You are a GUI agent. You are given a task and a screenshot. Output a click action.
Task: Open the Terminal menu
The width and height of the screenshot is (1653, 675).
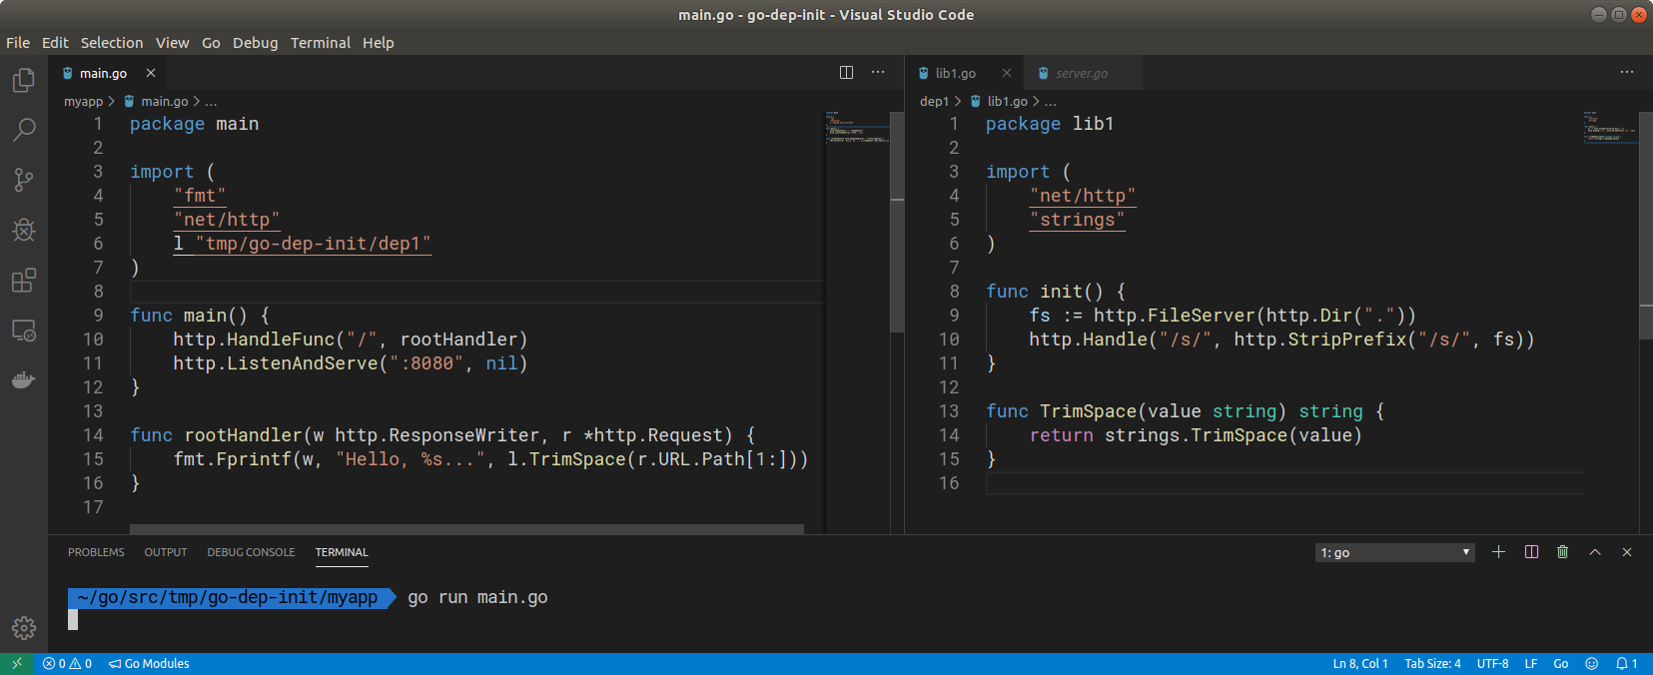(x=320, y=43)
